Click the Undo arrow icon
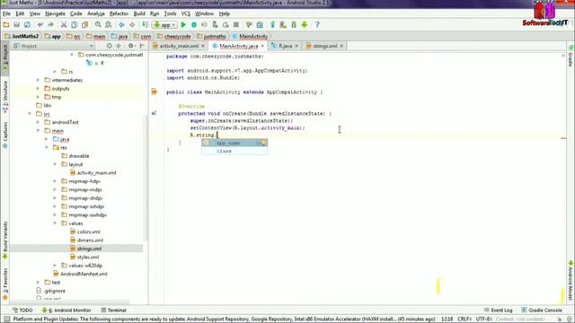 click(x=40, y=25)
